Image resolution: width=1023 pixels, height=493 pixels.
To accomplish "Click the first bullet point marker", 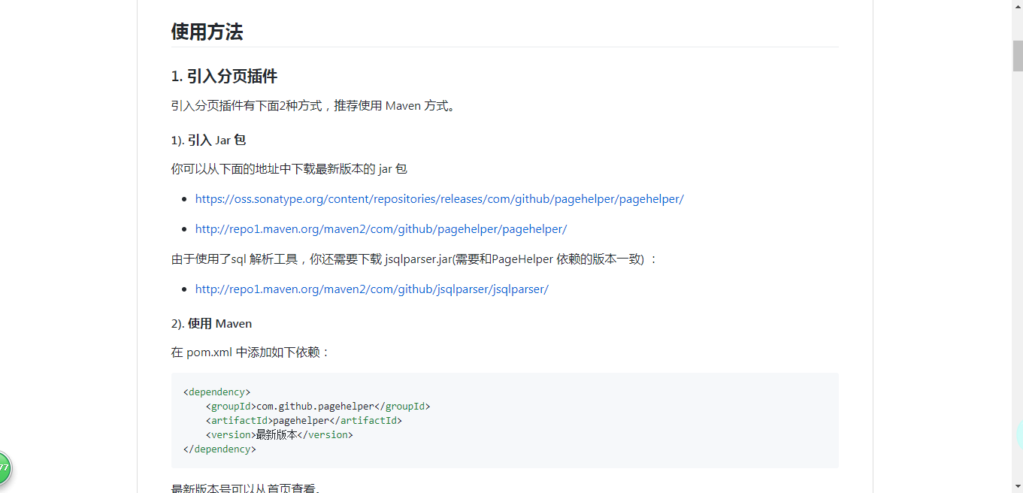I will coord(184,199).
